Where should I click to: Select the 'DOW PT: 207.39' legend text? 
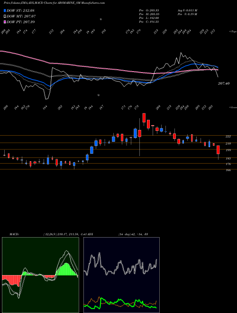click(21, 22)
